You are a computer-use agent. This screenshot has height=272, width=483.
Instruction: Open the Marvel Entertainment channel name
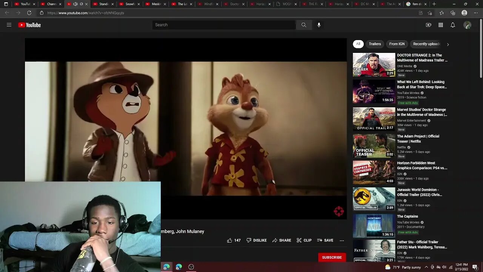click(x=411, y=121)
